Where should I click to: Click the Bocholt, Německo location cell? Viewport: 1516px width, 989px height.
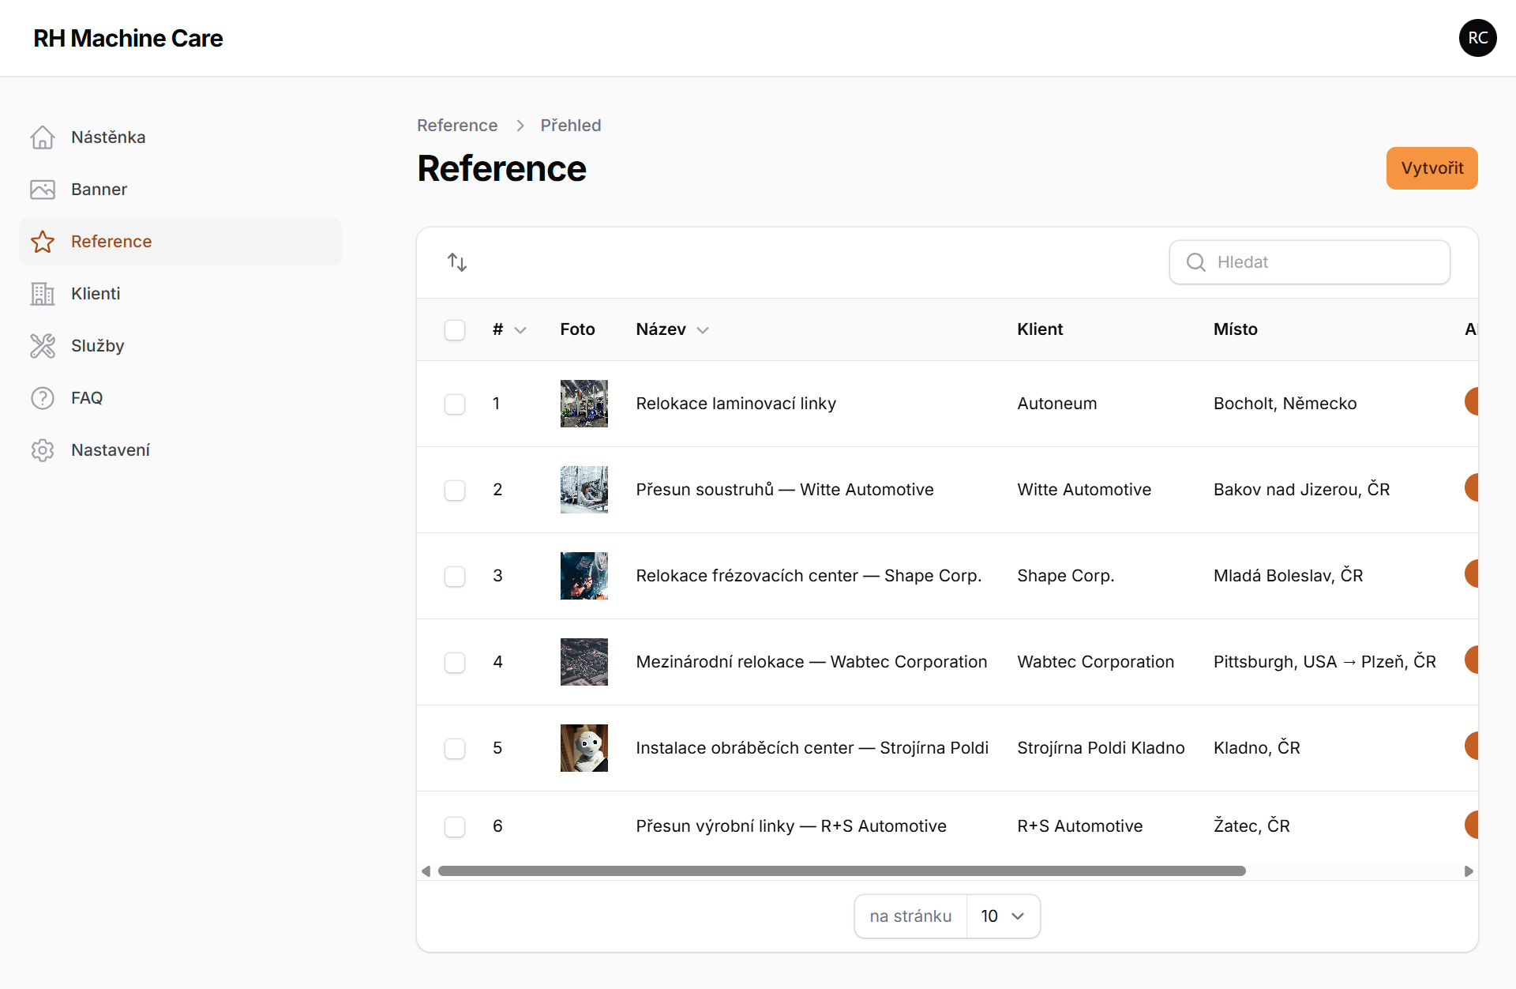1285,404
